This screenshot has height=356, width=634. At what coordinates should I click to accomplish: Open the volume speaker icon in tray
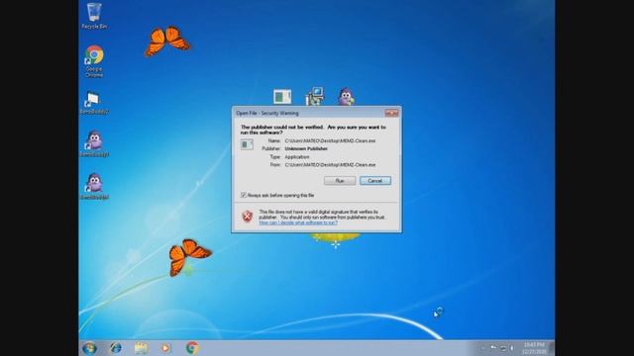pyautogui.click(x=512, y=348)
